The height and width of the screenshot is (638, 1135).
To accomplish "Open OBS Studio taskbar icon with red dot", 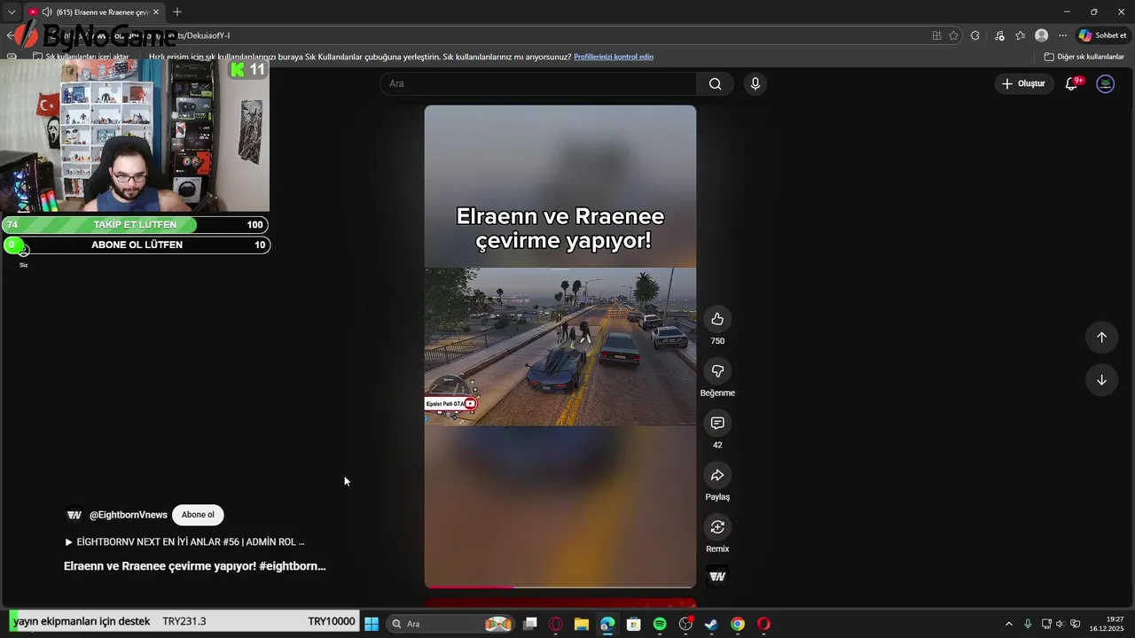I will pos(685,624).
